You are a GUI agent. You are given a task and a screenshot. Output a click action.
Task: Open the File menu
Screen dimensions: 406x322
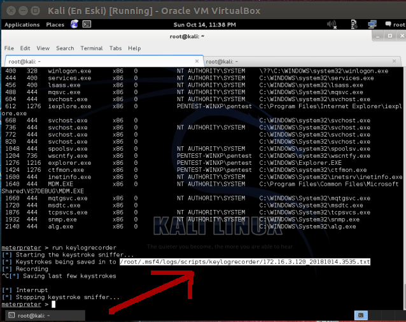[x=9, y=48]
